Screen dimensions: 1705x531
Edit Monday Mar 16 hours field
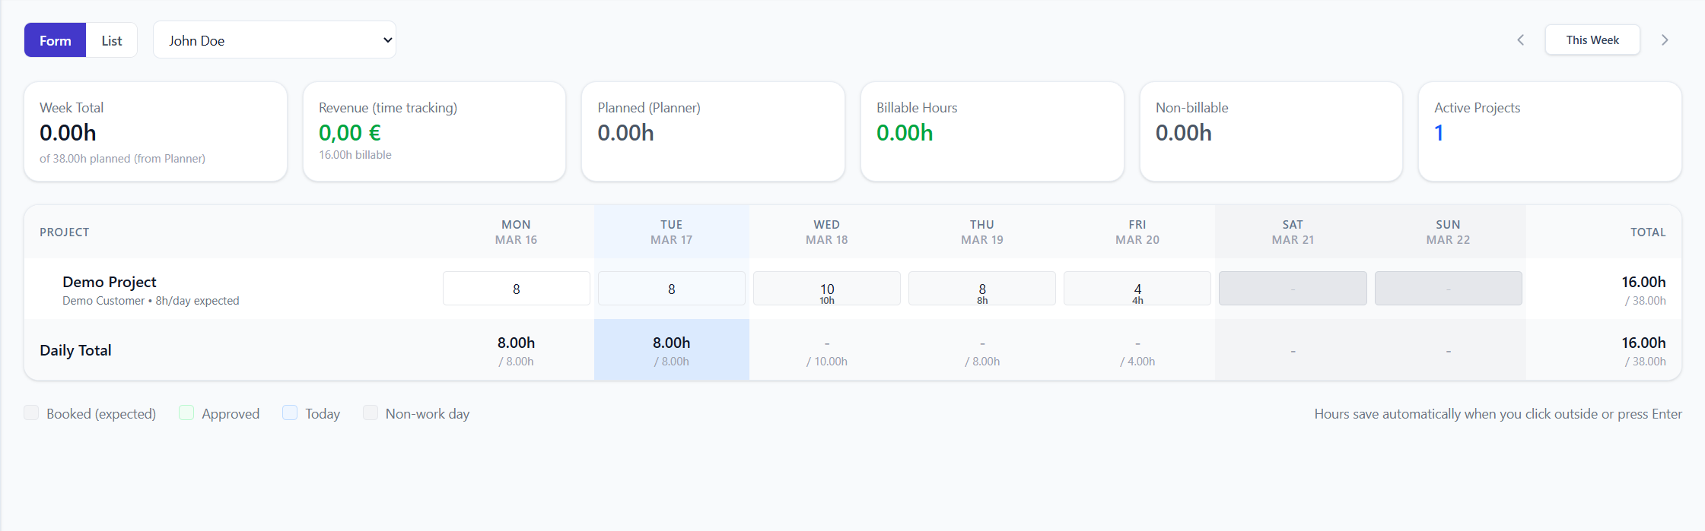pyautogui.click(x=517, y=289)
